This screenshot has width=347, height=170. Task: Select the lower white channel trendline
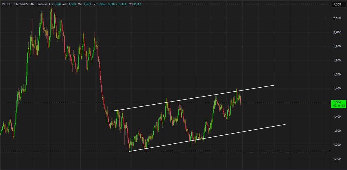207,138
